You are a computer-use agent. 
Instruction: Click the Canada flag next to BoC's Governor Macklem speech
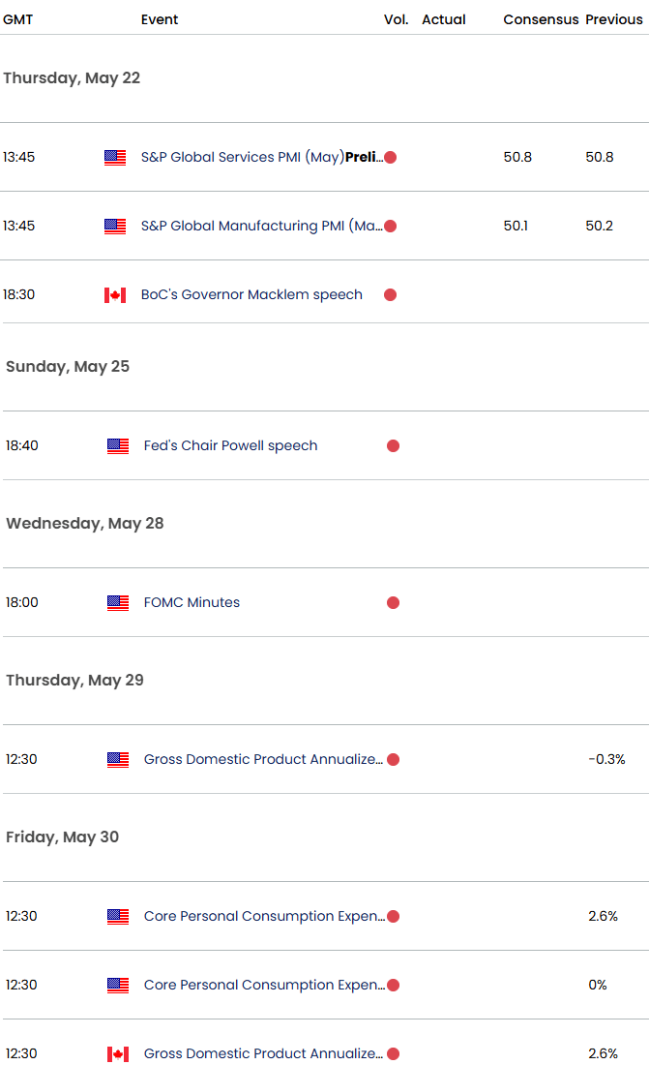(x=115, y=294)
